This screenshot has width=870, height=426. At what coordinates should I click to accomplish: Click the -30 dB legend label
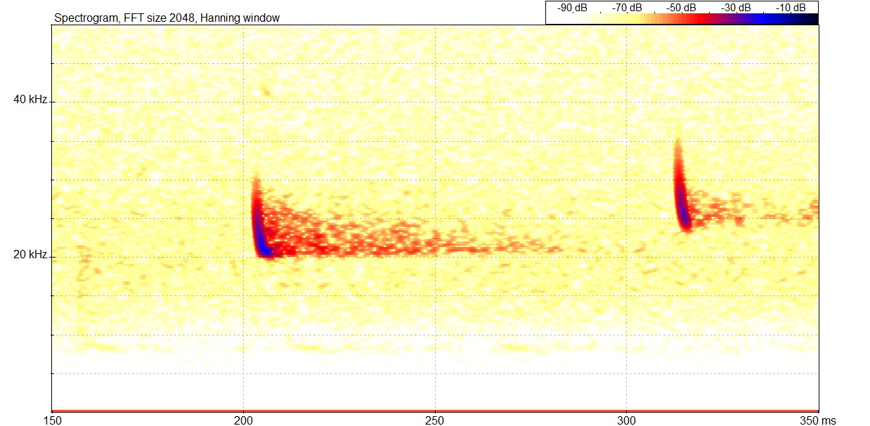tap(736, 8)
